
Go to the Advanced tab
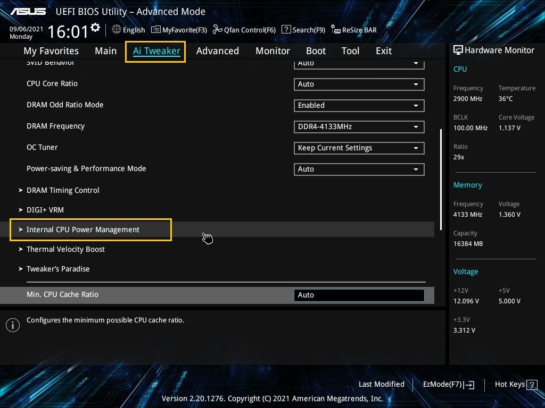pos(218,51)
